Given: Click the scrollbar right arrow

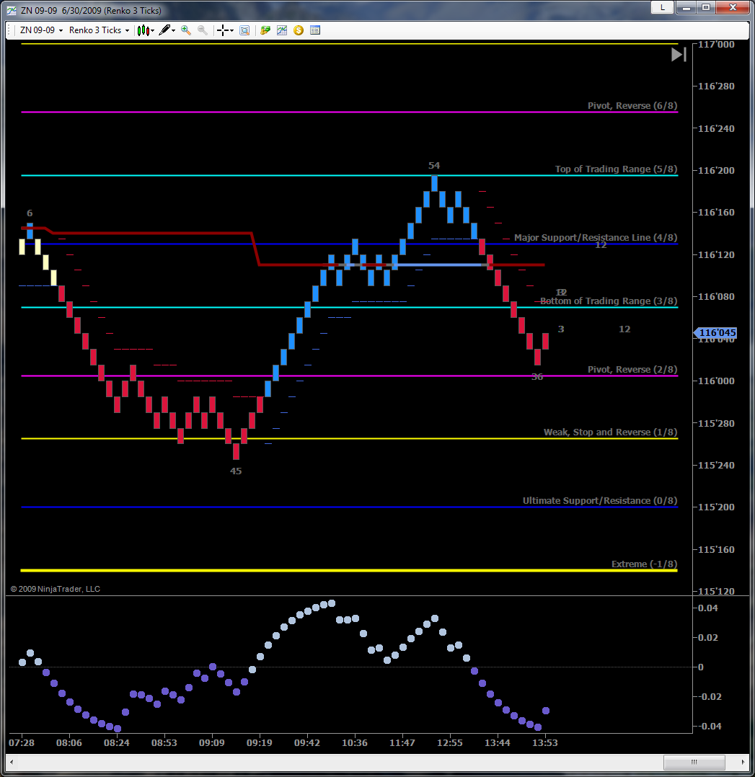Looking at the screenshot, I should [743, 762].
